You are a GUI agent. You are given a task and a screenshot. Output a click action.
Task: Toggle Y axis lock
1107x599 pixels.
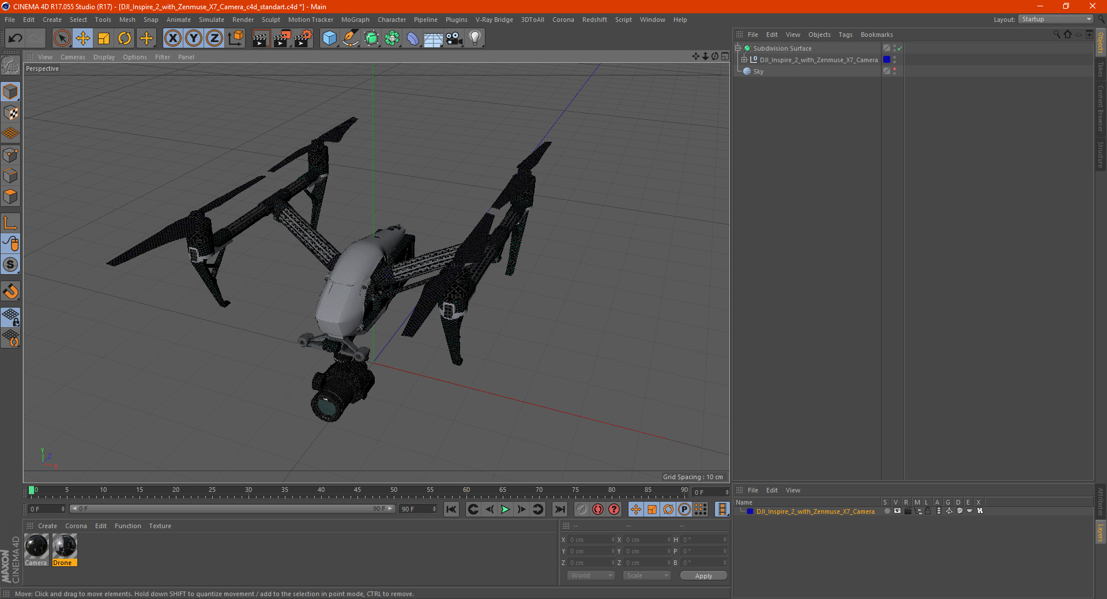pyautogui.click(x=194, y=39)
